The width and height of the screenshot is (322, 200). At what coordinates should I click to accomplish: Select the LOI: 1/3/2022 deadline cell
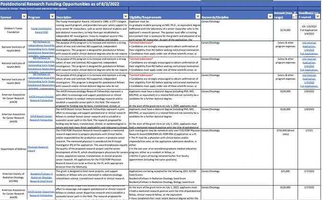click(x=309, y=30)
